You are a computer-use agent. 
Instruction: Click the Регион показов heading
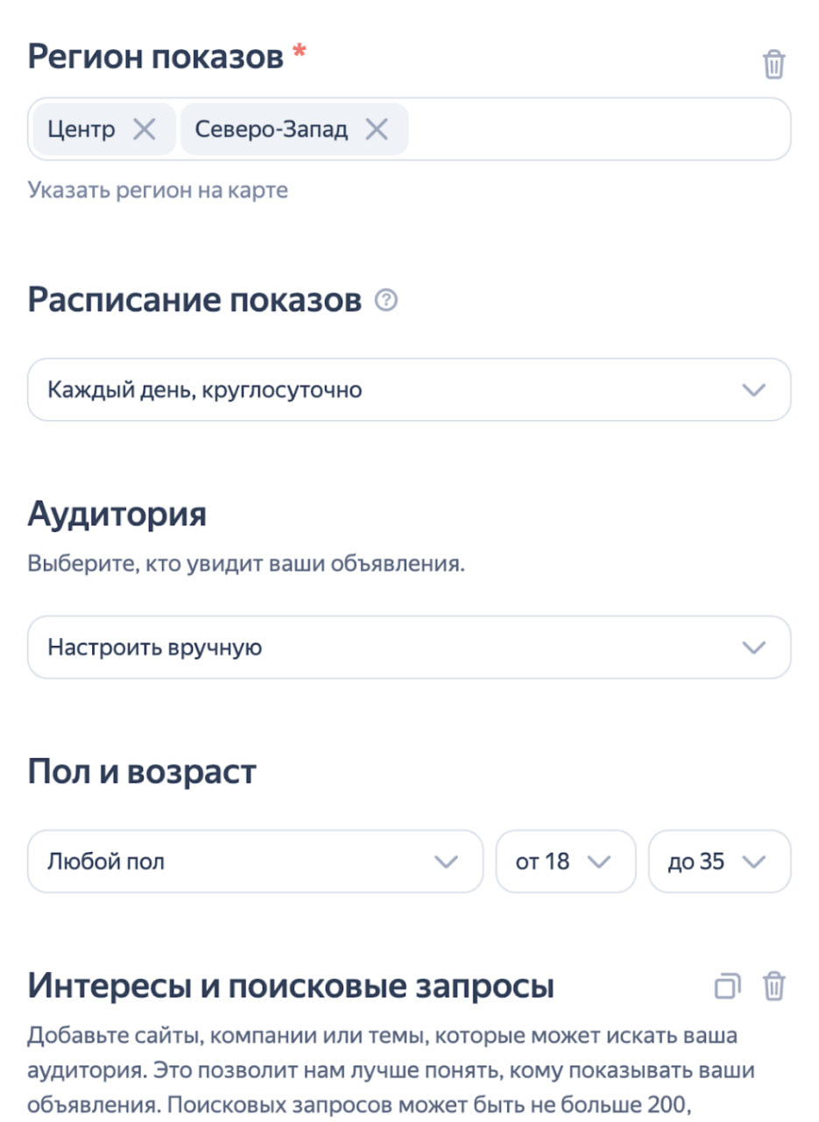[156, 58]
